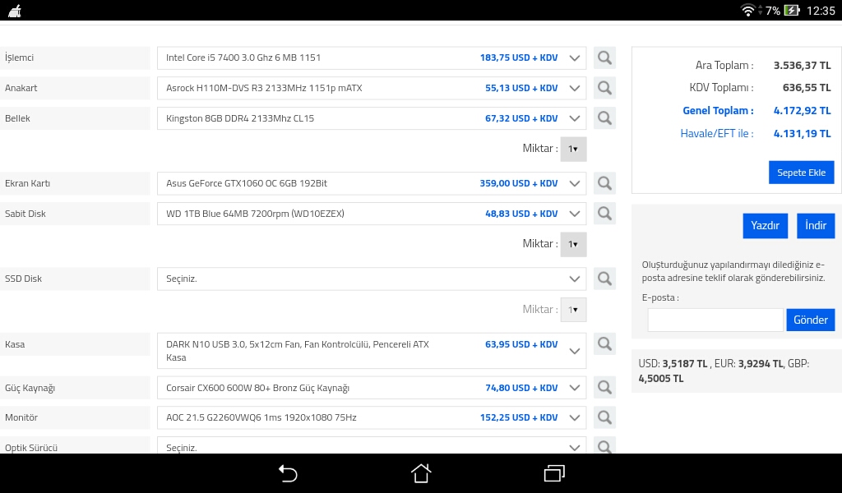The width and height of the screenshot is (842, 493).
Task: Tap the Wi-Fi status icon
Action: [x=747, y=10]
